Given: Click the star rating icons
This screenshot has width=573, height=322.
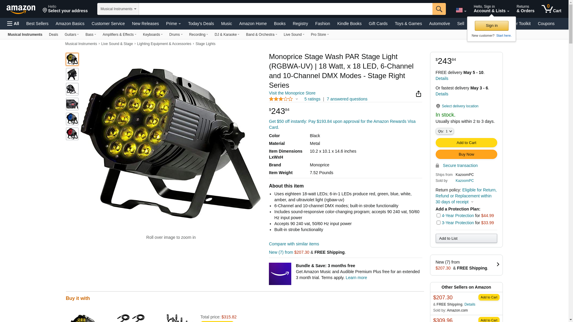Looking at the screenshot, I should click(281, 99).
